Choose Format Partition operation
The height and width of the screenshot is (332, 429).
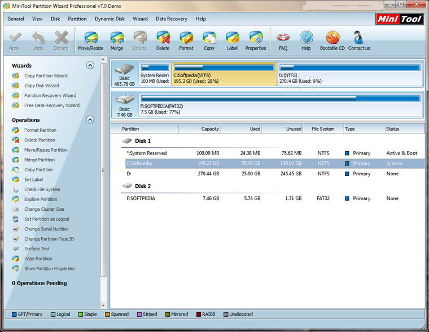40,130
